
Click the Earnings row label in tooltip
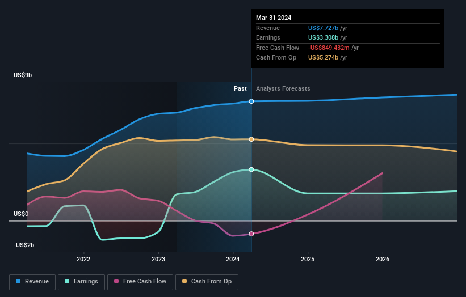(268, 37)
